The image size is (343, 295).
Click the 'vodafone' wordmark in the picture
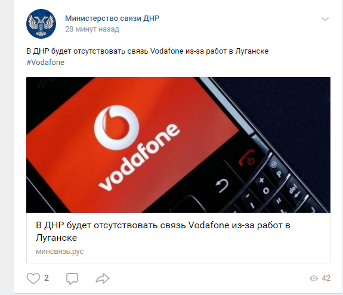[140, 157]
